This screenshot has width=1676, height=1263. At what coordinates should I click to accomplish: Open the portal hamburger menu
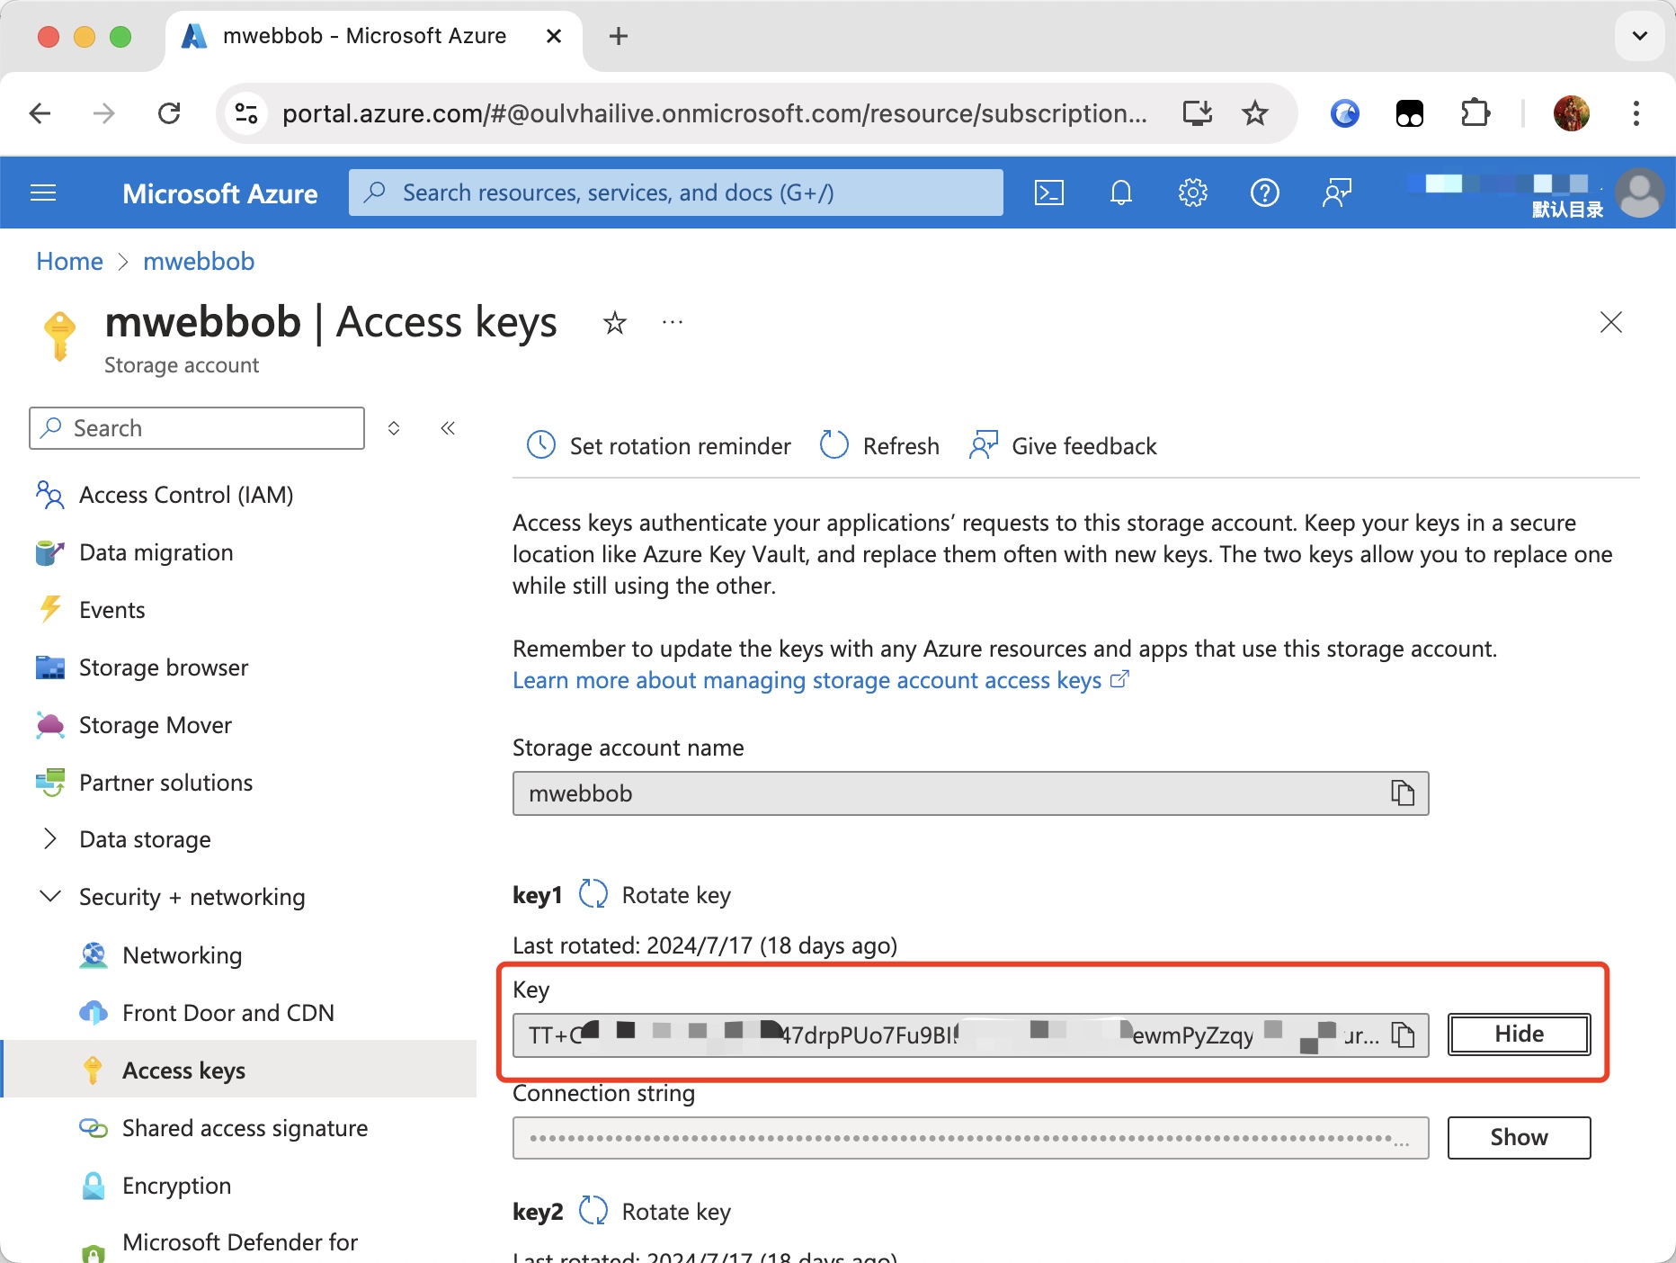(x=43, y=193)
